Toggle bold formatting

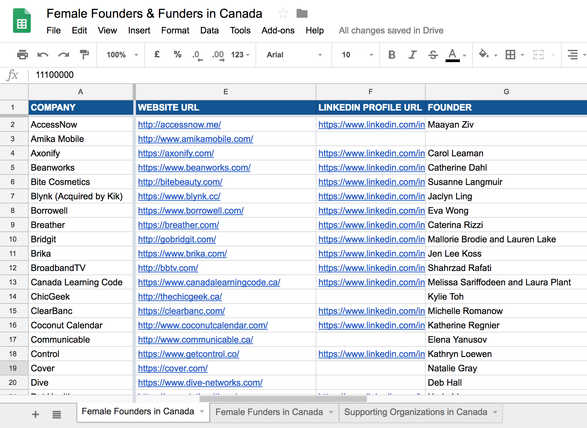pyautogui.click(x=392, y=55)
